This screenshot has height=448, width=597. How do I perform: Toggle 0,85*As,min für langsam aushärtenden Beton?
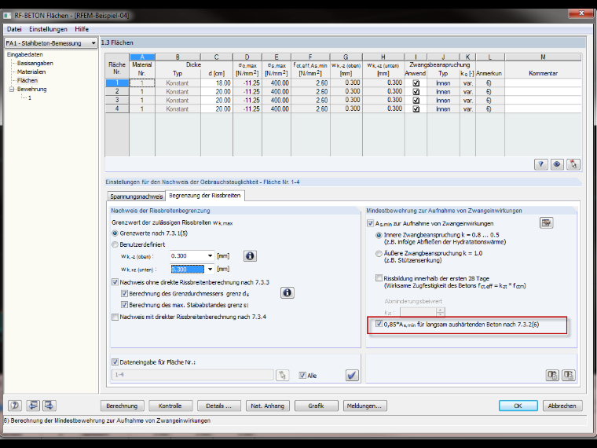tap(379, 324)
